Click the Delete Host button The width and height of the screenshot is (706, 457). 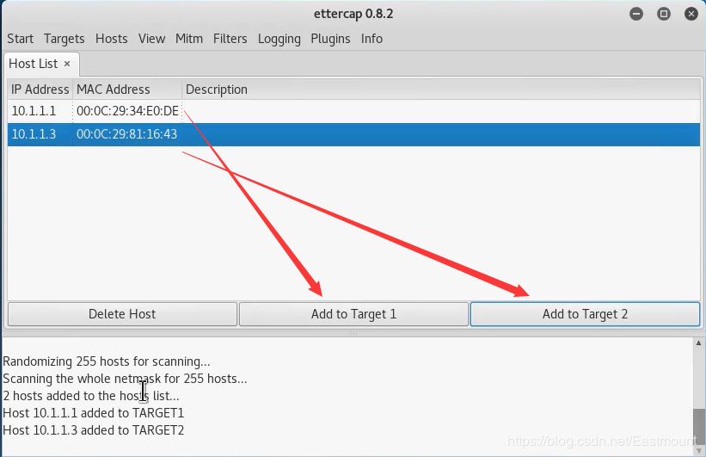tap(122, 314)
